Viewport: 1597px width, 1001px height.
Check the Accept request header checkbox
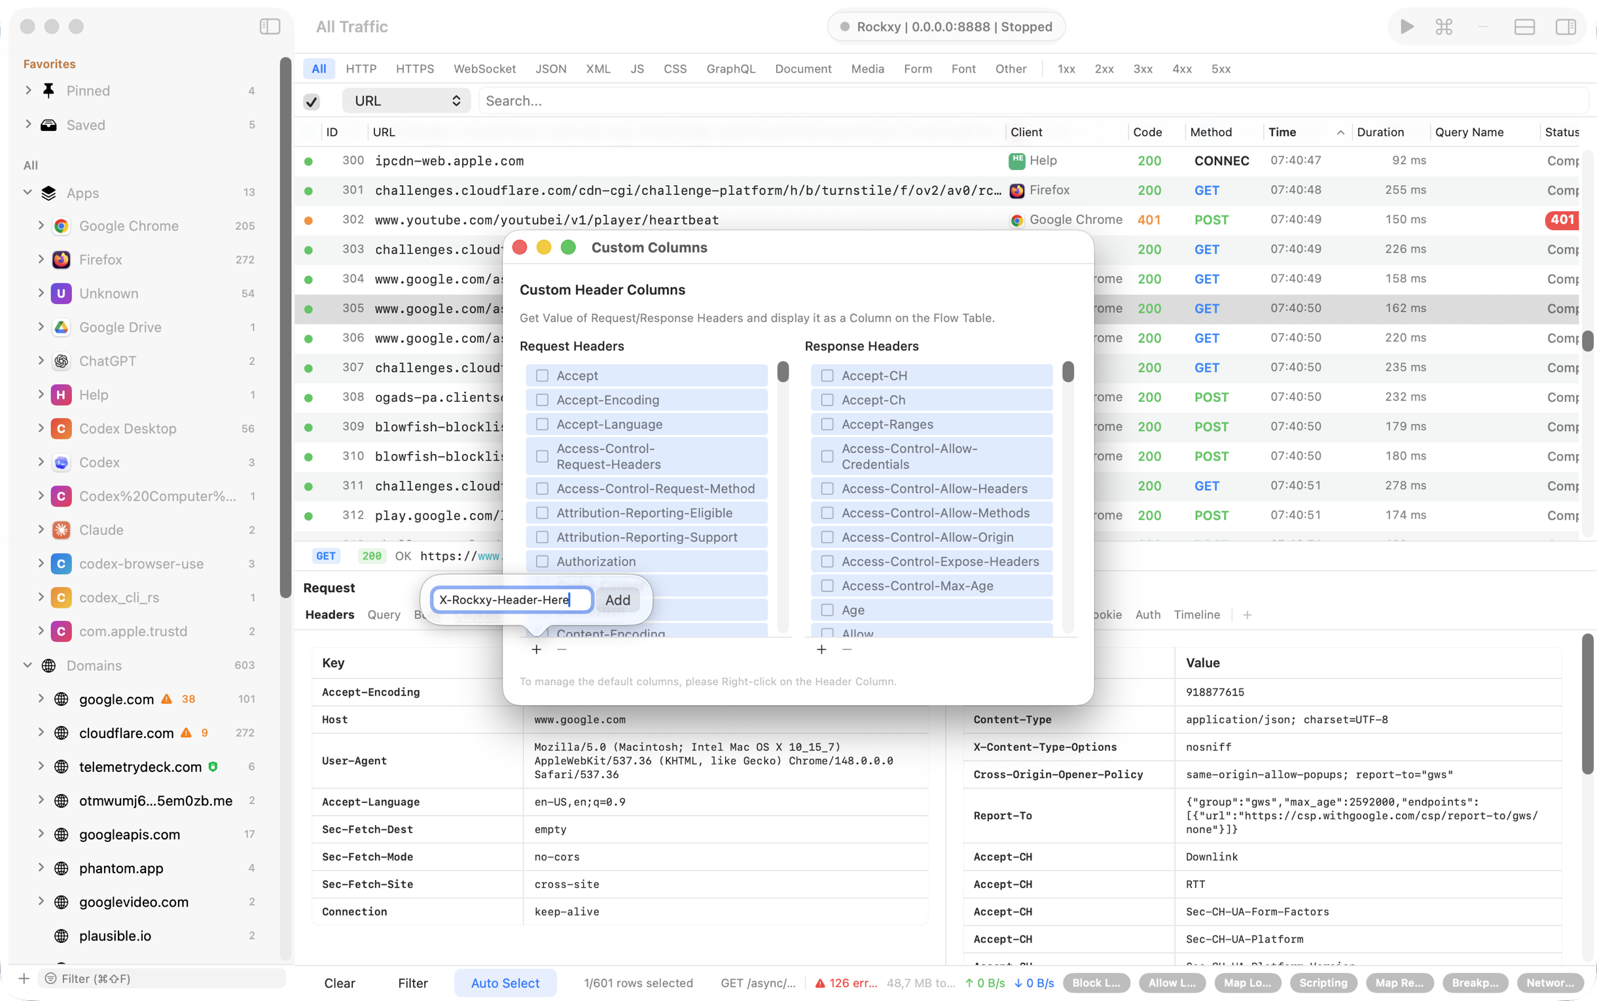point(543,376)
